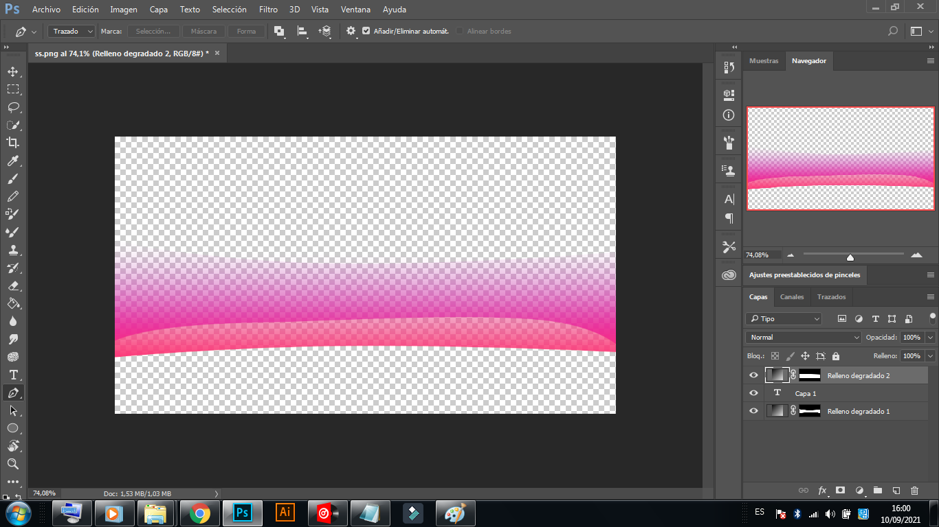Toggle lock image pixels
This screenshot has width=939, height=527.
(x=790, y=356)
